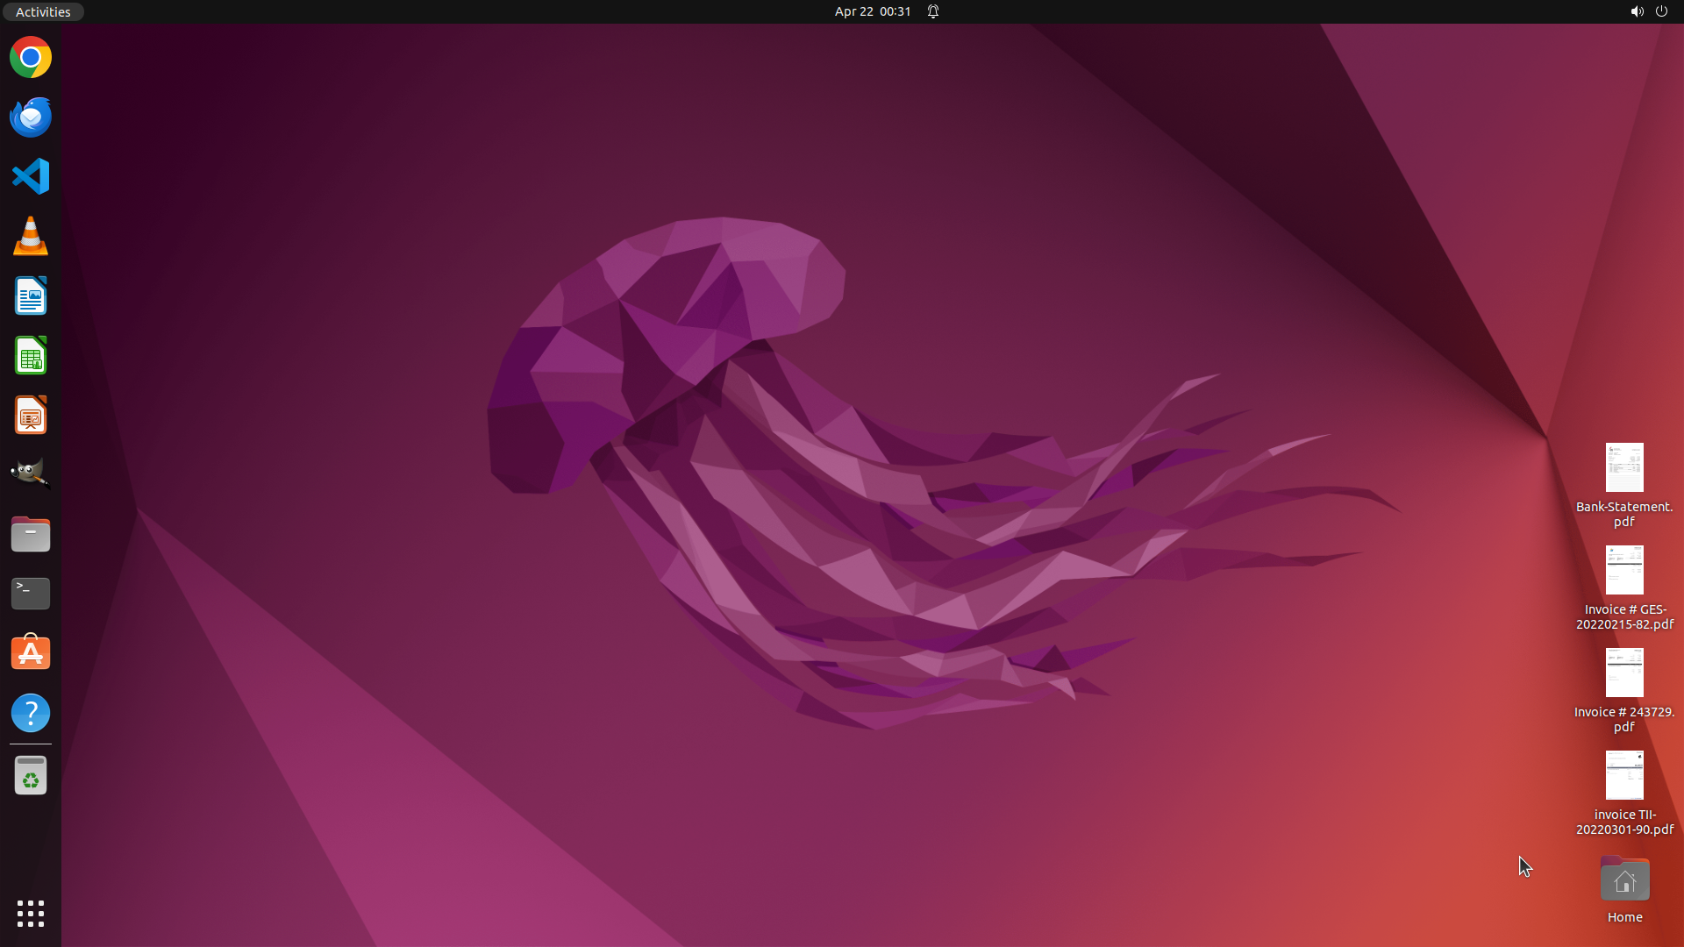This screenshot has height=947, width=1684.
Task: Select the Home folder desktop icon
Action: click(x=1624, y=880)
